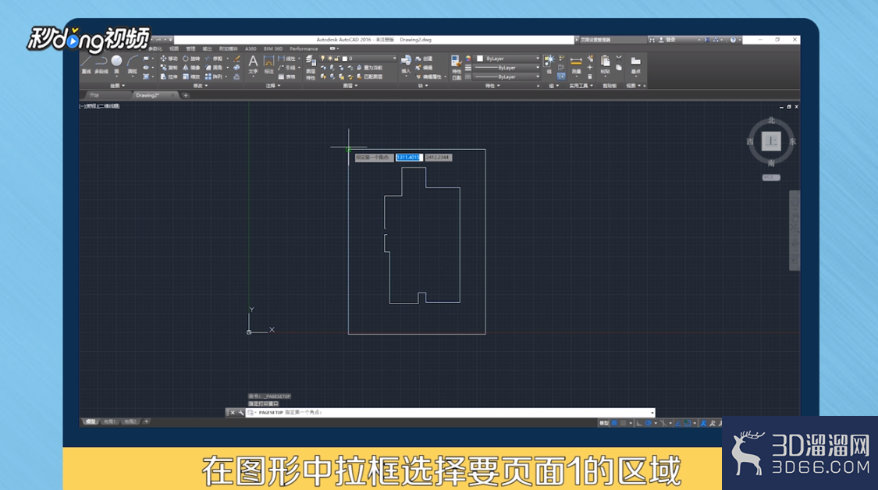Select the Line (直线) draw tool
The image size is (878, 490).
86,64
